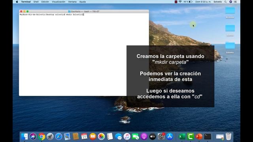
Task: Open the Visualización menu
Action: (59, 2)
